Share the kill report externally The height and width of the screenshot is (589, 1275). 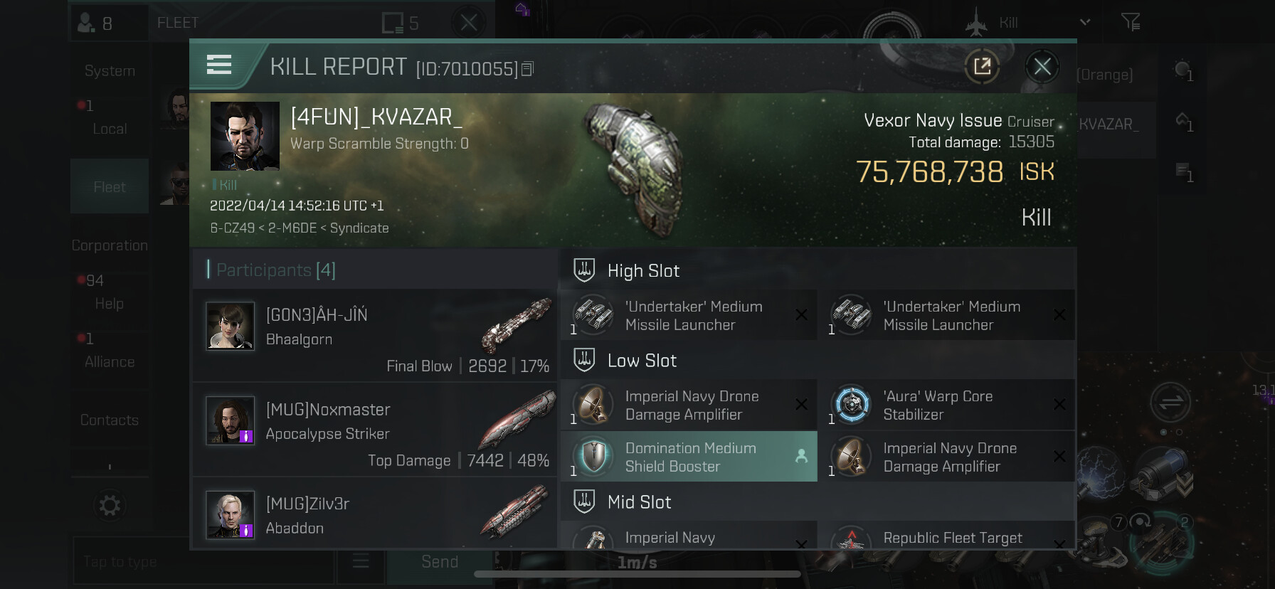[982, 67]
